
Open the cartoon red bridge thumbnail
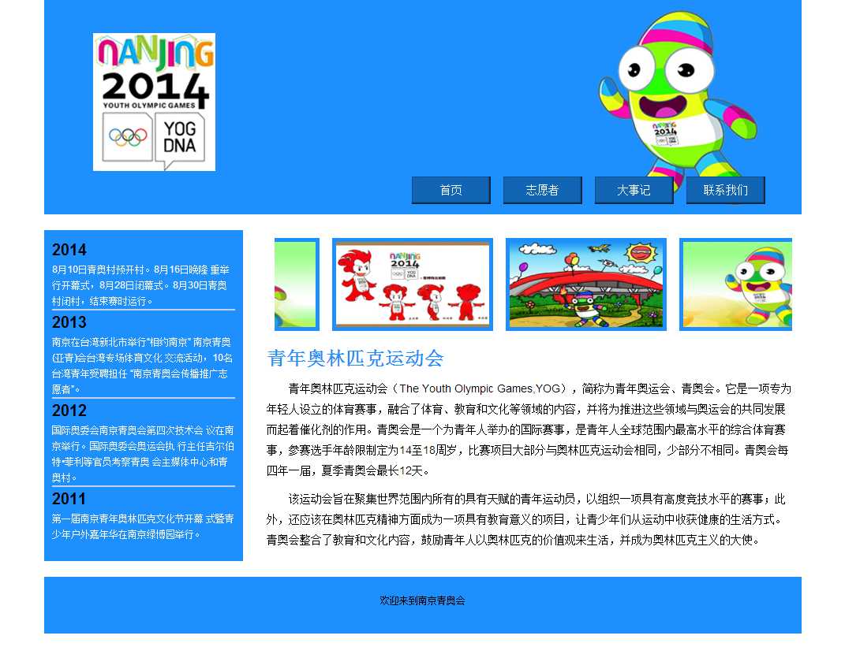(586, 284)
